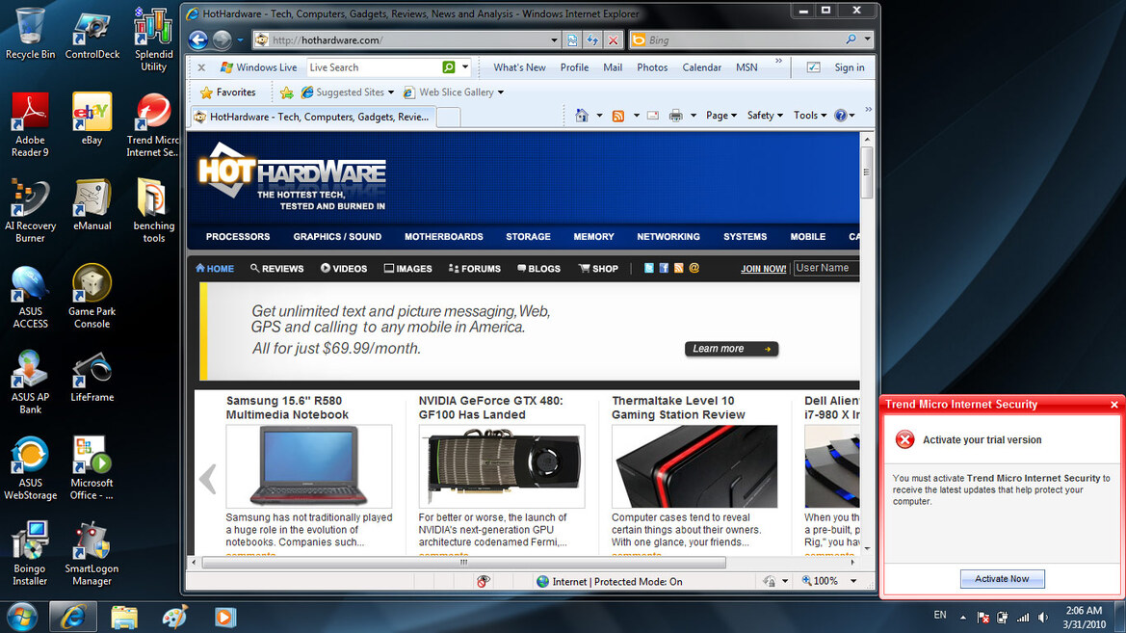
Task: Open Trend Micro Internet Security shortcut
Action: [x=153, y=125]
